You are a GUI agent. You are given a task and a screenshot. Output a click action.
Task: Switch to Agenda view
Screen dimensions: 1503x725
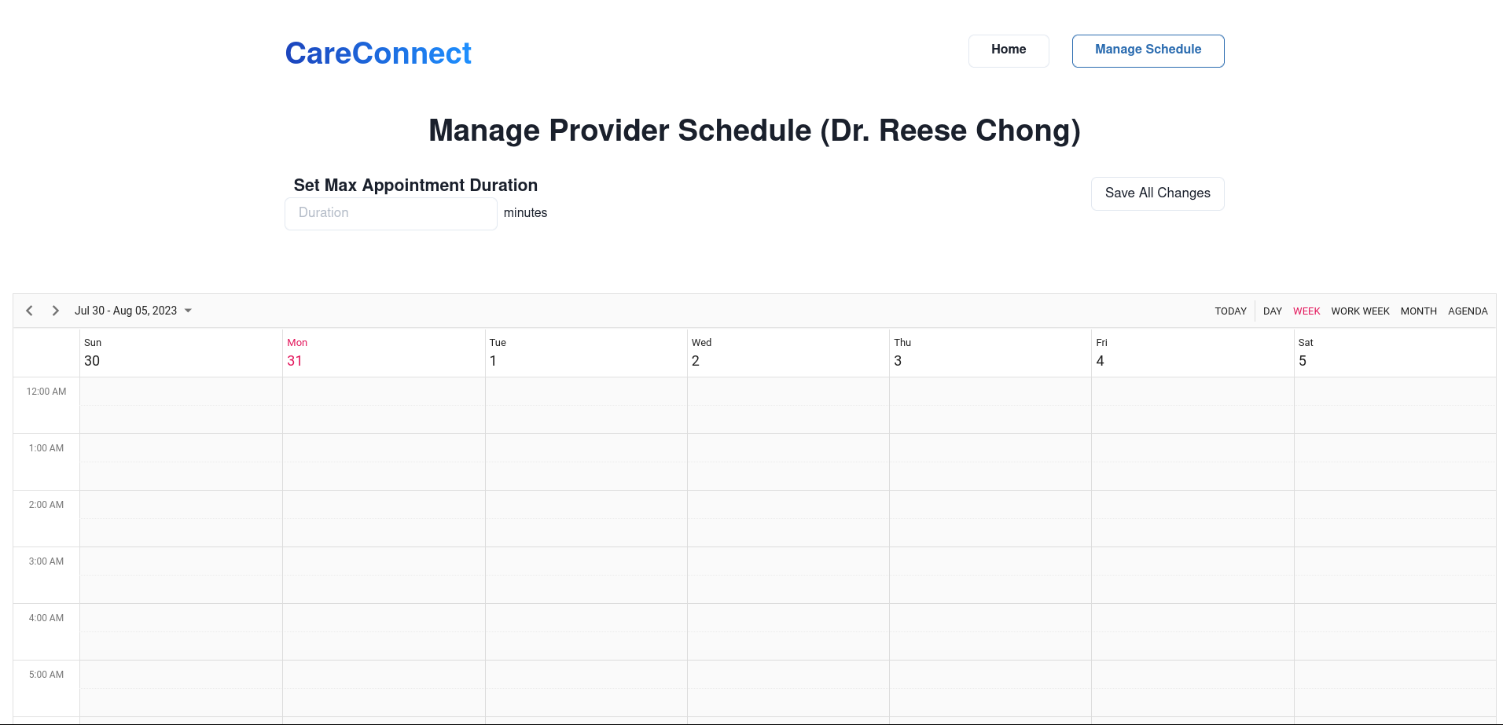tap(1468, 311)
